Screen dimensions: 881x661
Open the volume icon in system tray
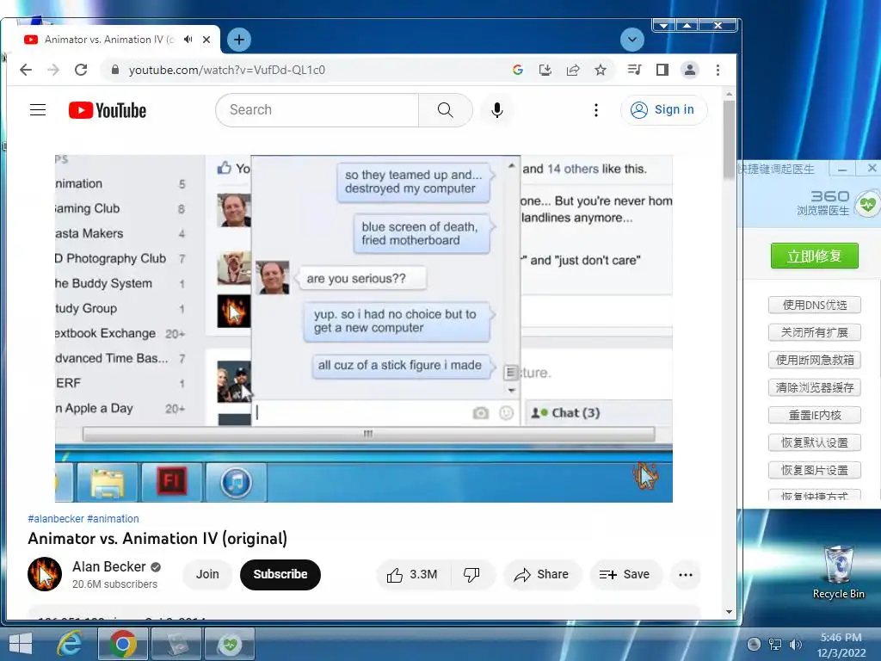pyautogui.click(x=795, y=644)
